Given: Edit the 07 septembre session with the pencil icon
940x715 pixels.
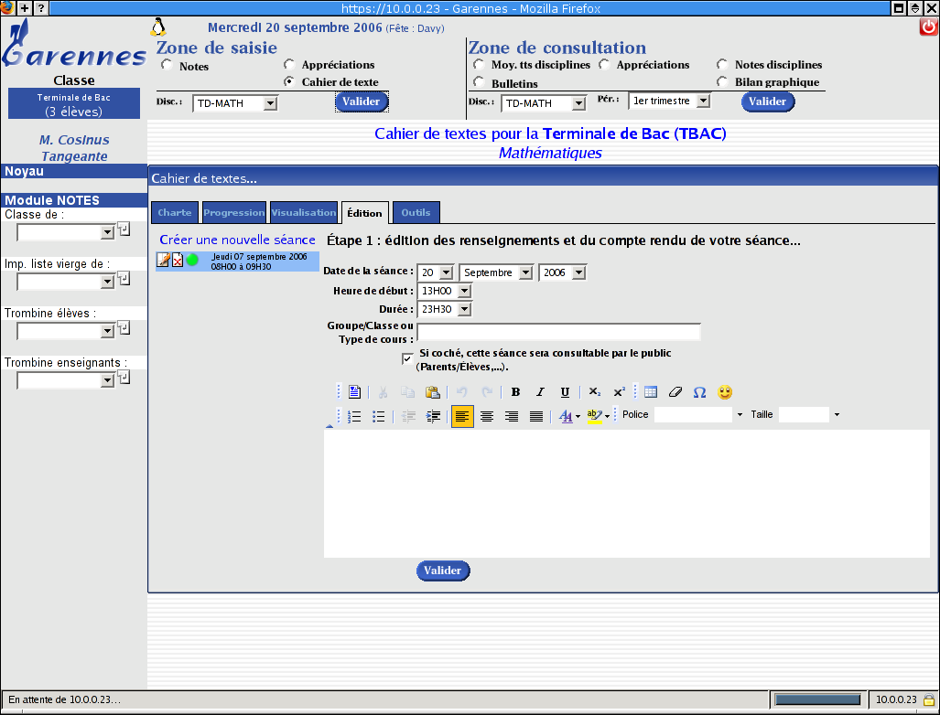Looking at the screenshot, I should (164, 260).
